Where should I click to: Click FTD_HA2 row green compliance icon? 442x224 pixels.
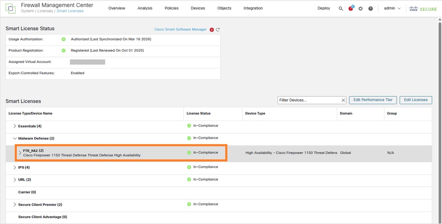pos(189,152)
